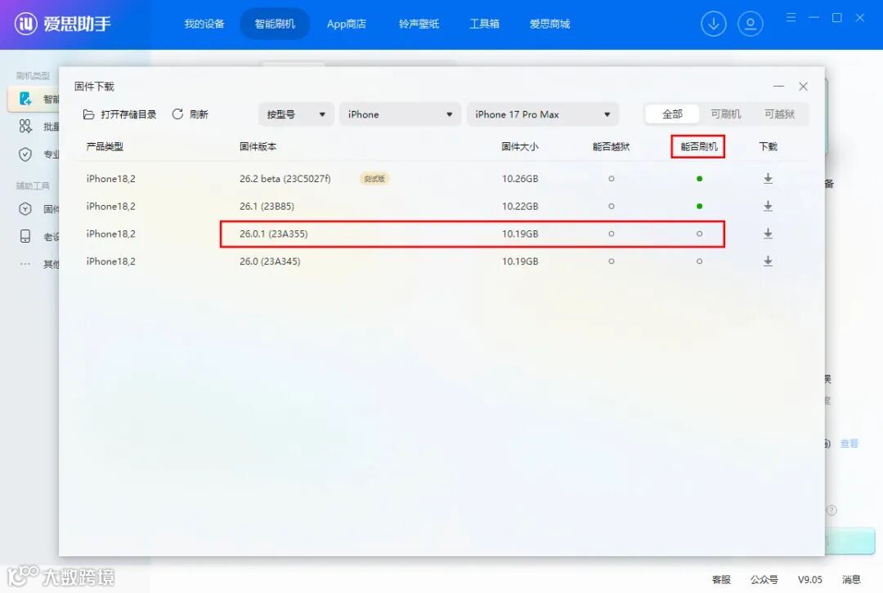Click the three-dot more sidebar icon

(x=25, y=264)
